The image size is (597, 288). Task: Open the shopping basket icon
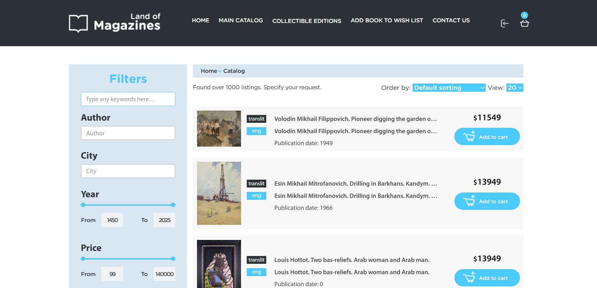(x=524, y=23)
